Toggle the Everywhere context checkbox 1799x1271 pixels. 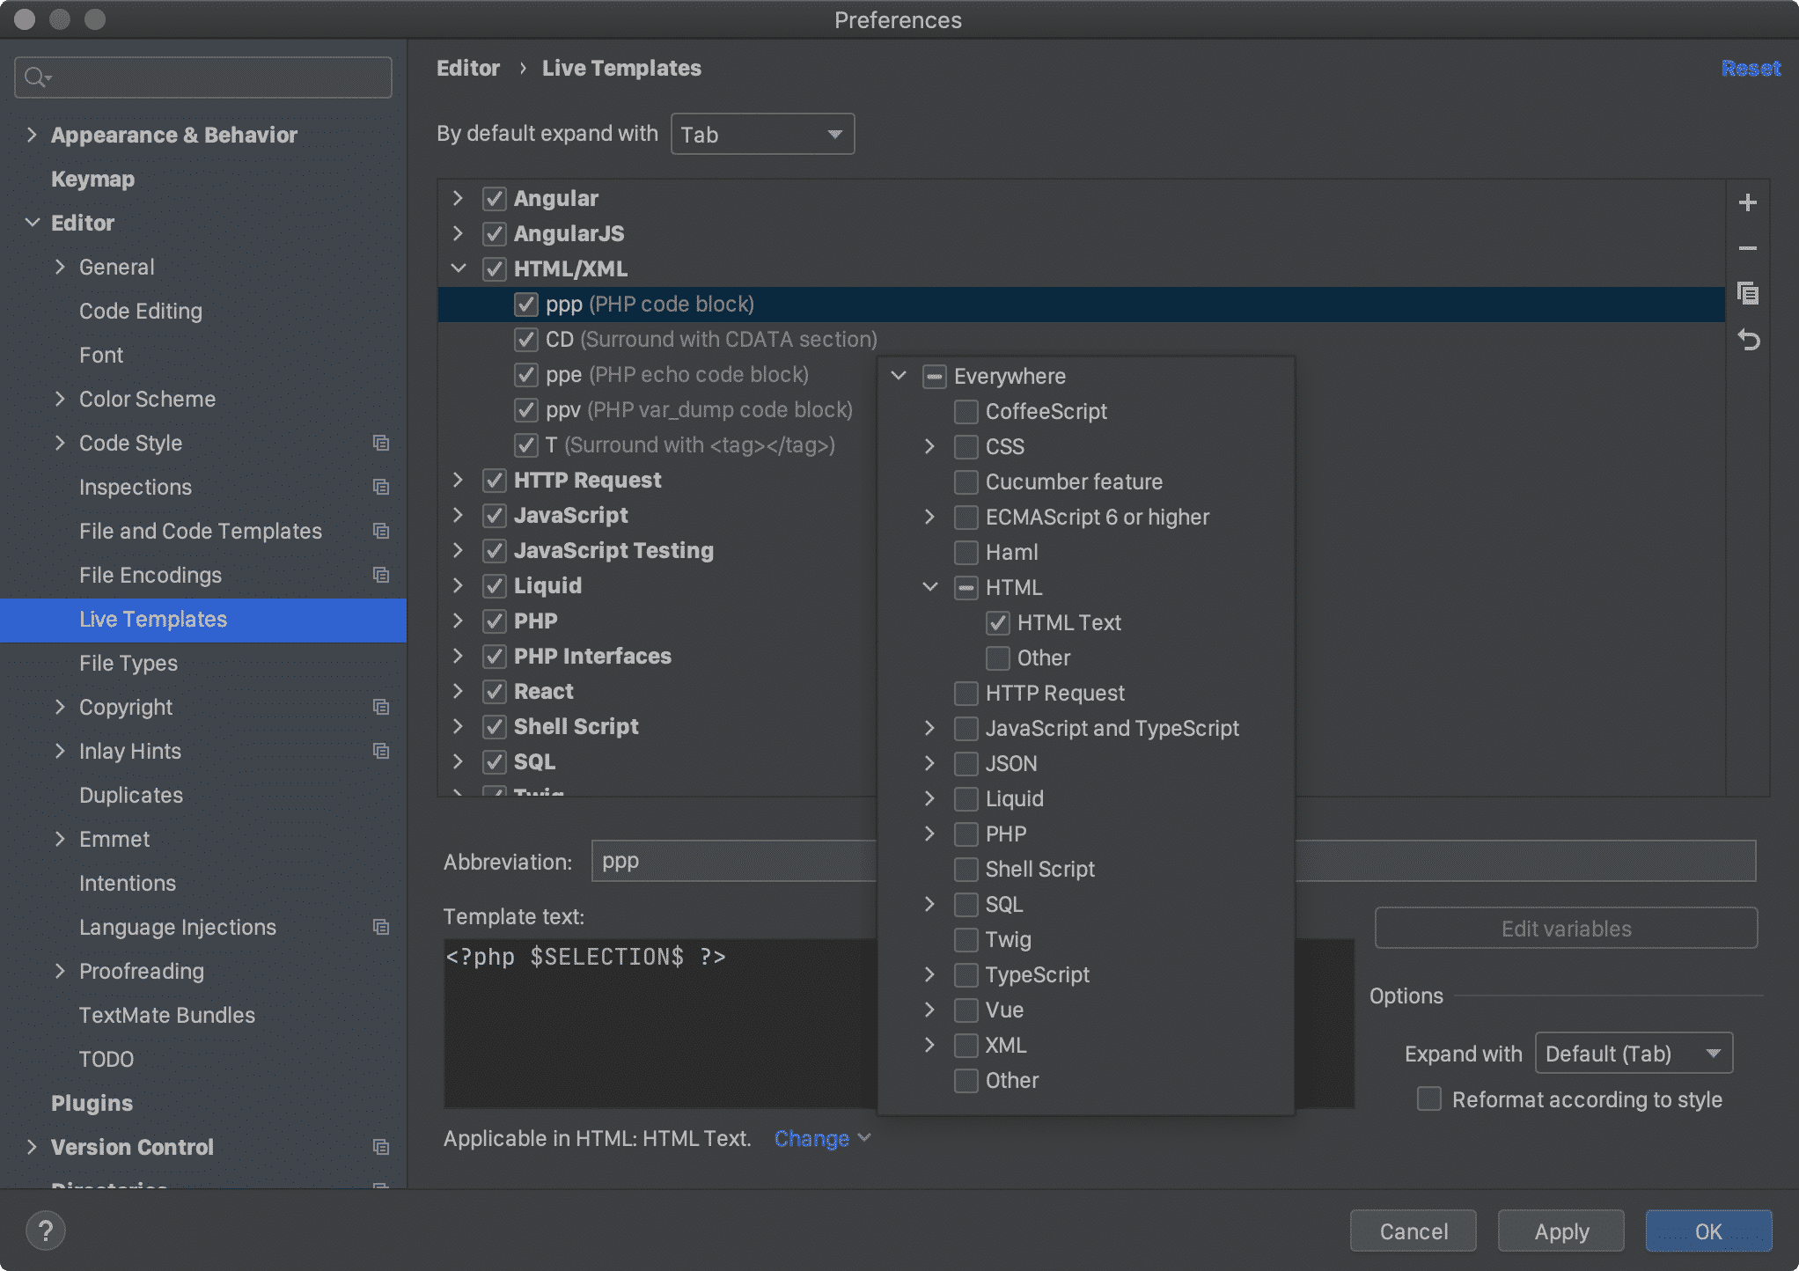click(x=935, y=377)
